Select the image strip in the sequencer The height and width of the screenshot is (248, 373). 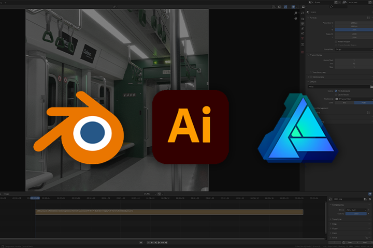coord(169,212)
